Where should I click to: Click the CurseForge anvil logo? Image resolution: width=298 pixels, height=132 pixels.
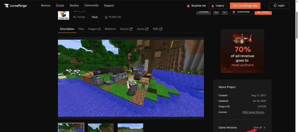click(x=15, y=6)
